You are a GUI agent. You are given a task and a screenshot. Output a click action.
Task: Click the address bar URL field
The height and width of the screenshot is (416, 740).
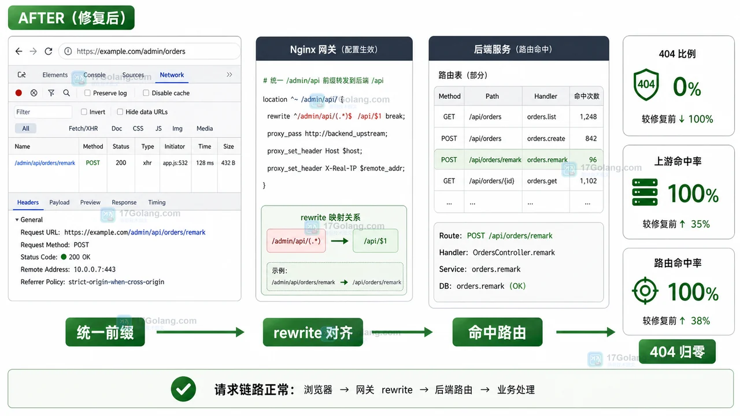point(149,51)
